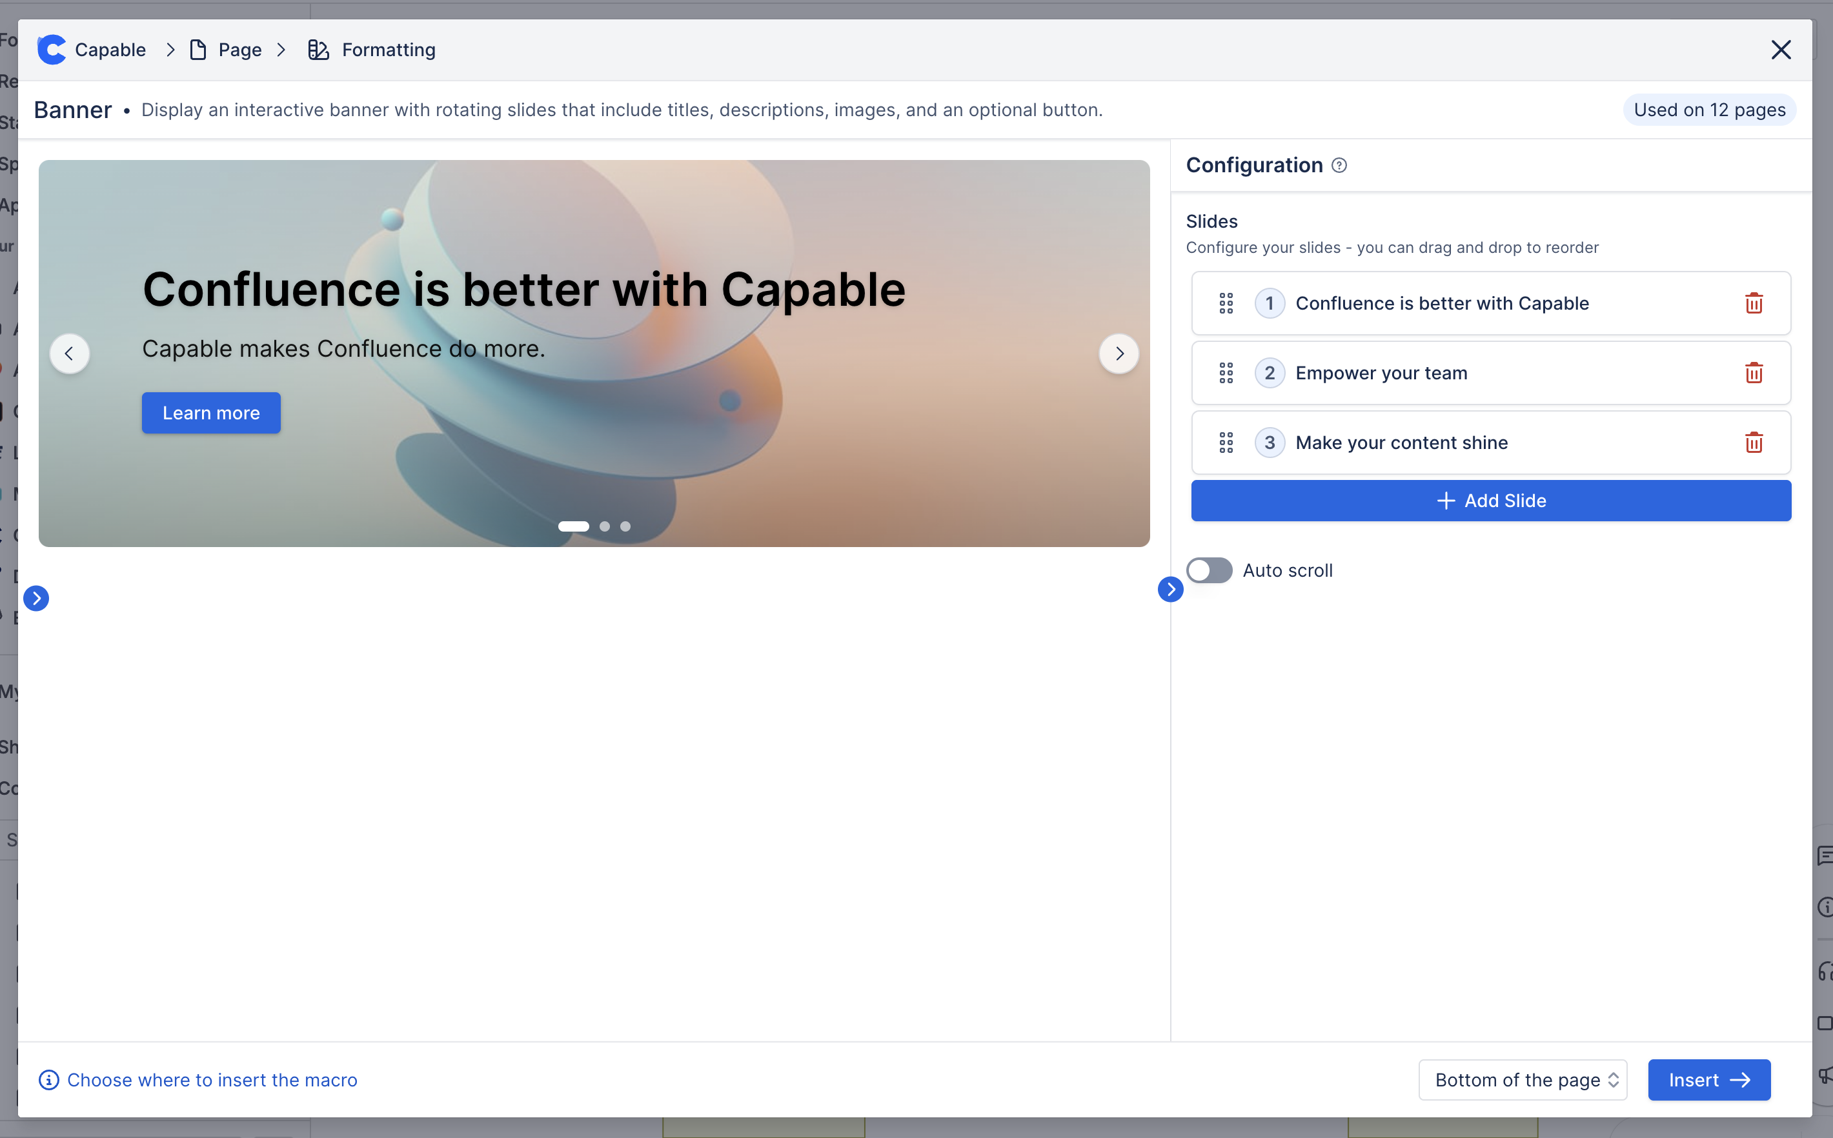This screenshot has height=1138, width=1833.
Task: Expand the left sidebar blue chevron
Action: pyautogui.click(x=36, y=599)
